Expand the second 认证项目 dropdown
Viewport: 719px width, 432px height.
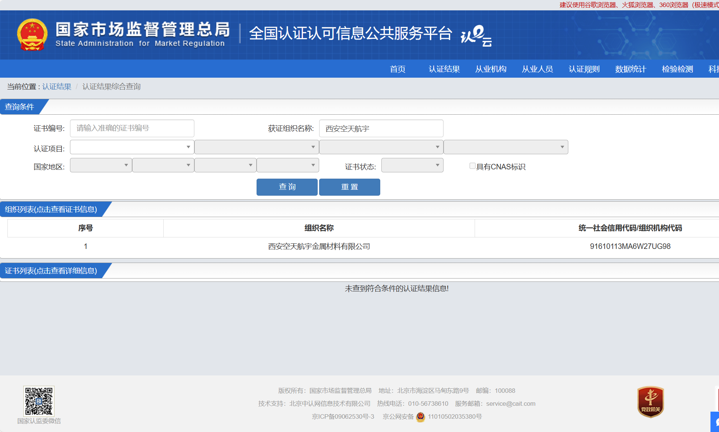(x=257, y=147)
